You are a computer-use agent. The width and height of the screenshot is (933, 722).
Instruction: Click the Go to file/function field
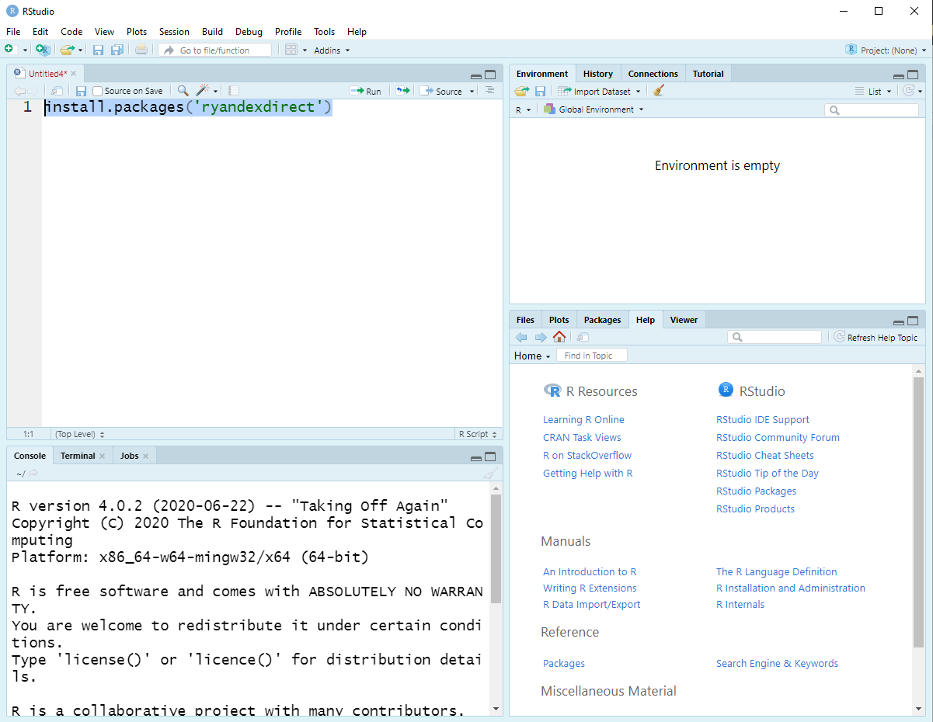[x=215, y=50]
